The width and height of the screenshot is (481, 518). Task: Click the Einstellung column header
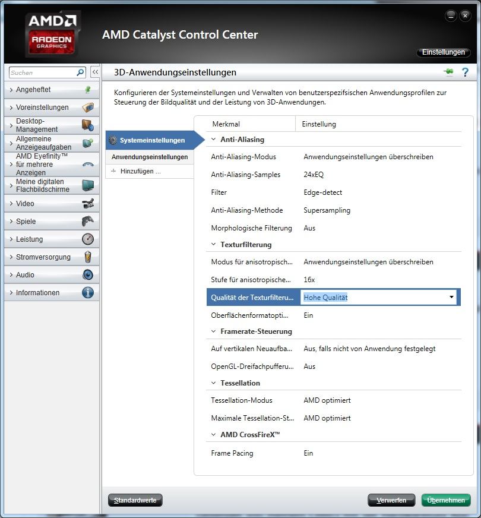(x=319, y=124)
